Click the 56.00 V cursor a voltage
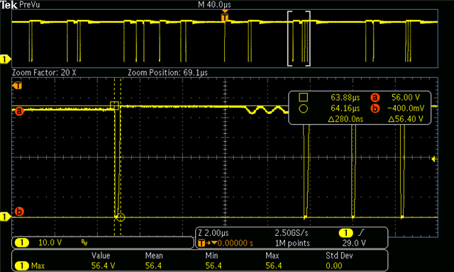This screenshot has height=272, width=454. pyautogui.click(x=406, y=98)
